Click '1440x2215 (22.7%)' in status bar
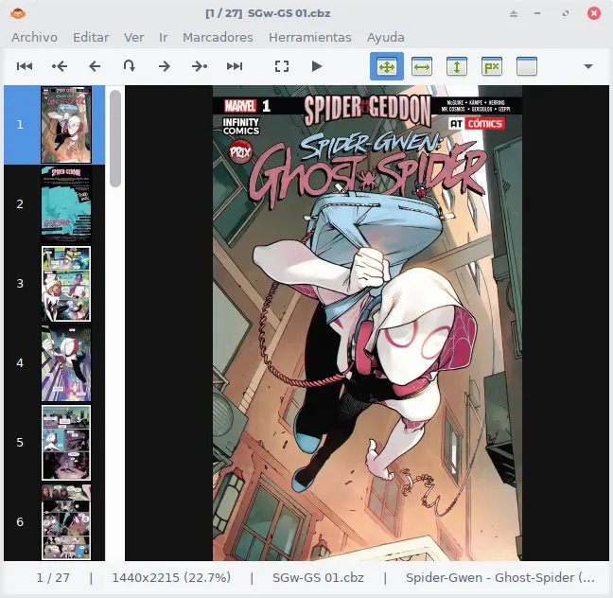613x598 pixels. click(x=171, y=578)
